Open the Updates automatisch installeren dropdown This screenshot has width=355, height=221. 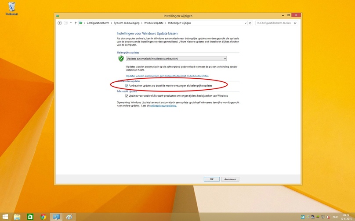[176, 59]
